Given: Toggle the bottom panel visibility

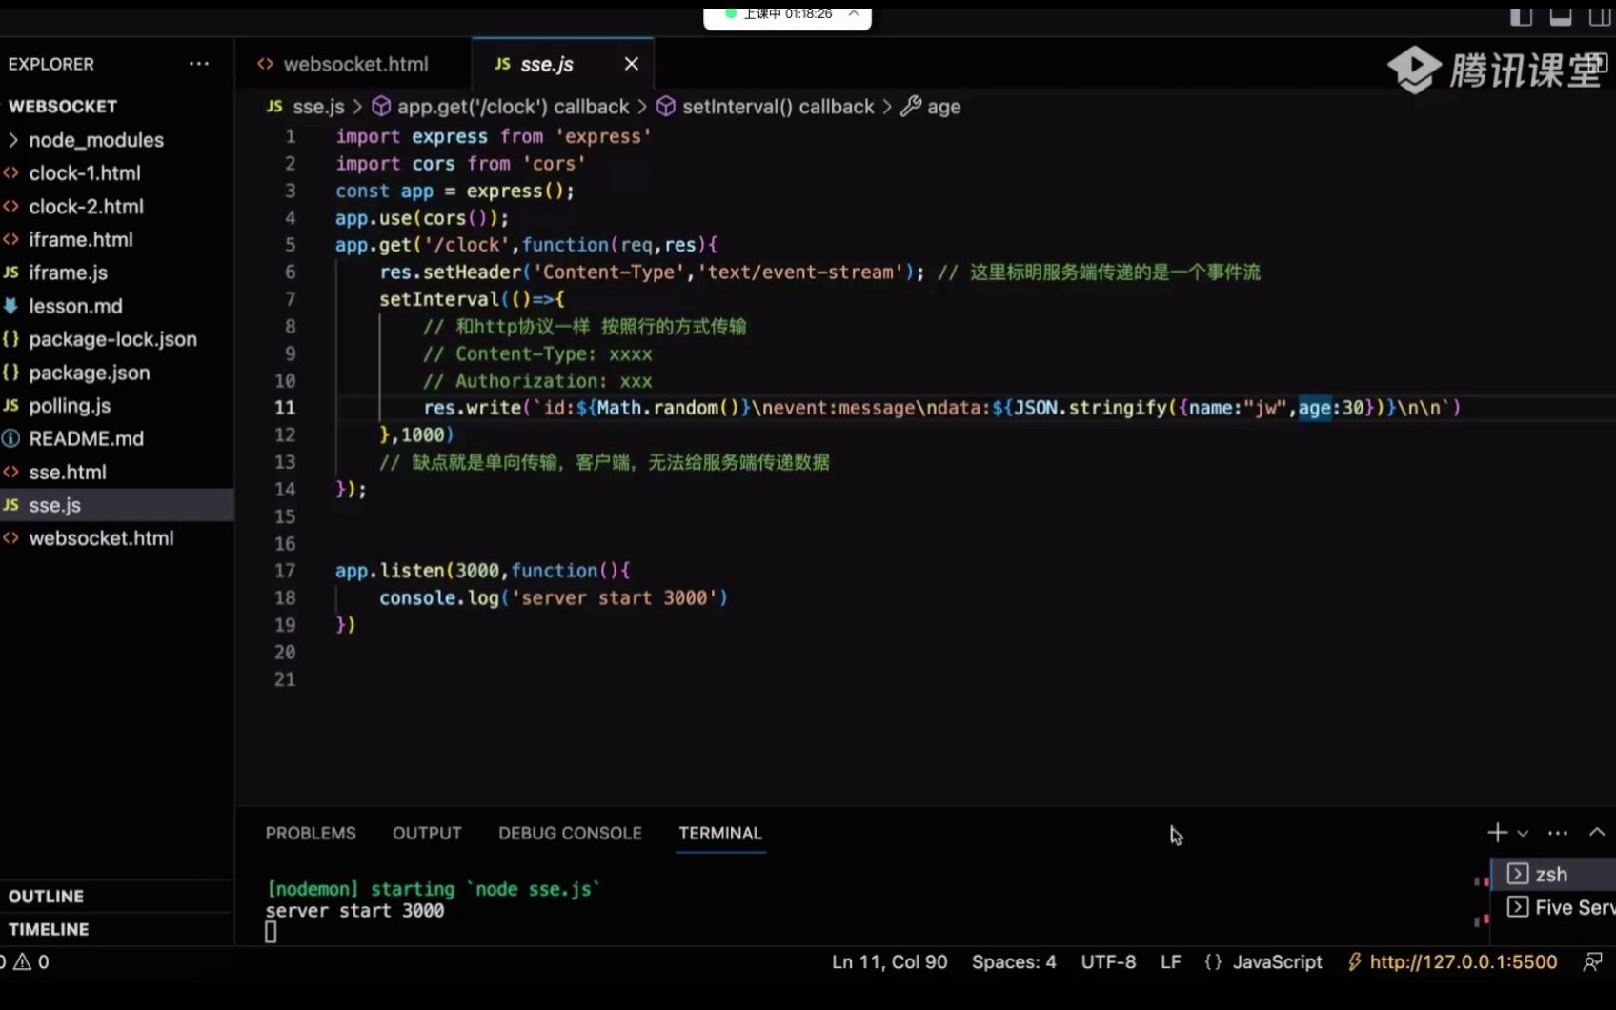Looking at the screenshot, I should coord(1560,16).
